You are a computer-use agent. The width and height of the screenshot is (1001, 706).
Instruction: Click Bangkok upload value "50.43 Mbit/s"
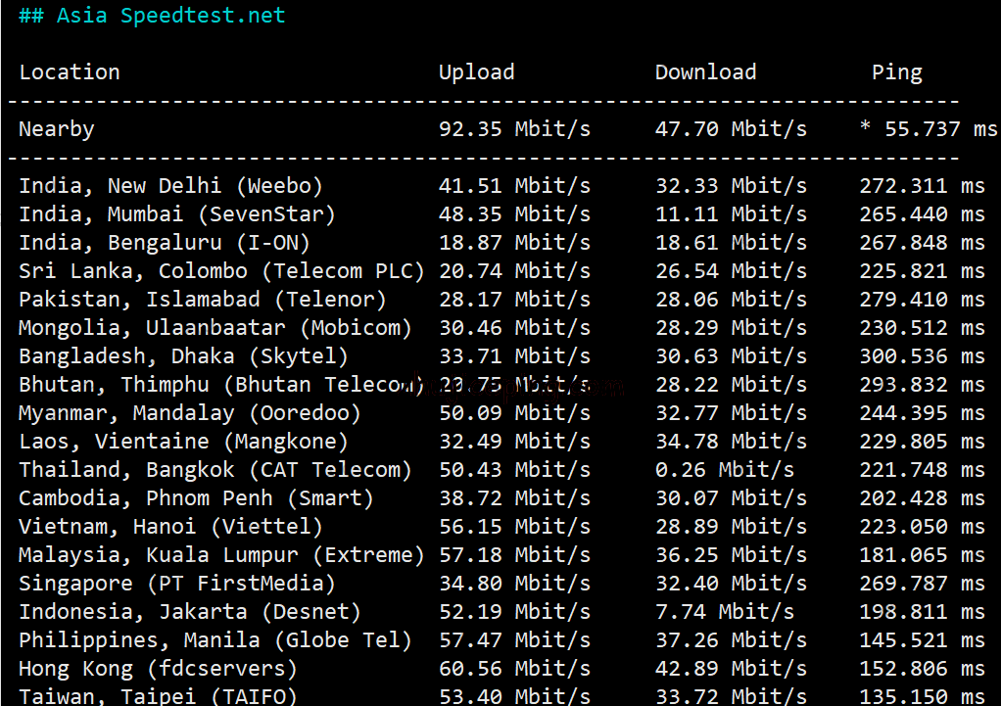514,470
